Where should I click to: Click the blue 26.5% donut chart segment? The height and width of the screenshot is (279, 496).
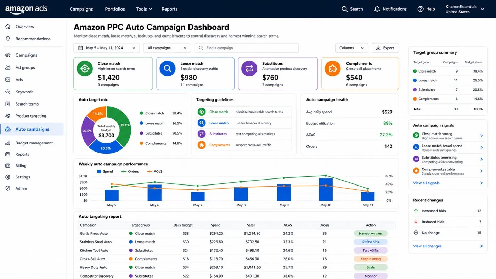point(105,148)
